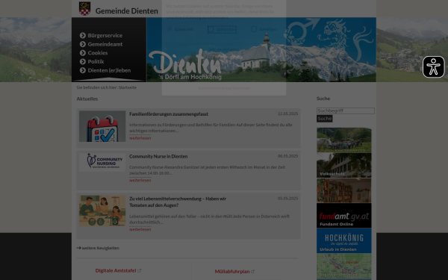Open the Gemeindeamt menu item

click(x=105, y=44)
